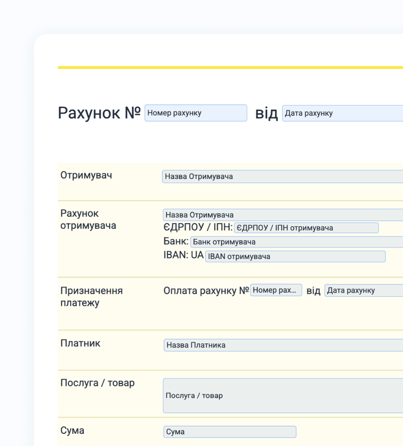Click the 'Послуга / товар' row label
403x446 pixels.
click(98, 383)
